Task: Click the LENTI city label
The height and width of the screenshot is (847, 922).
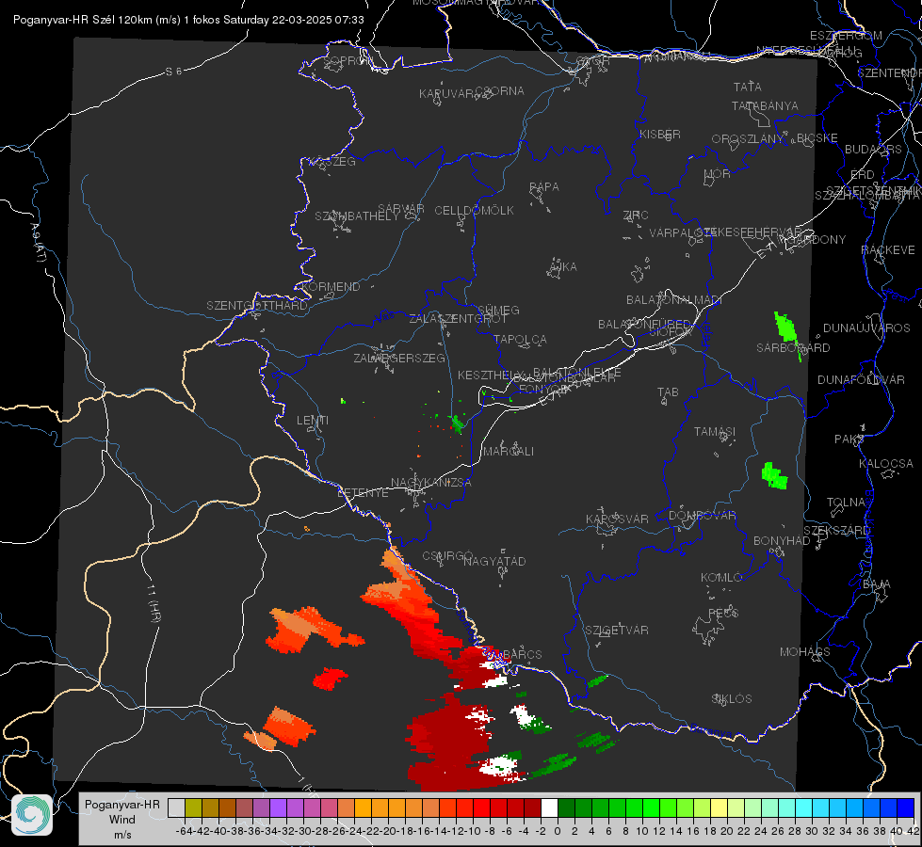Action: pyautogui.click(x=313, y=421)
